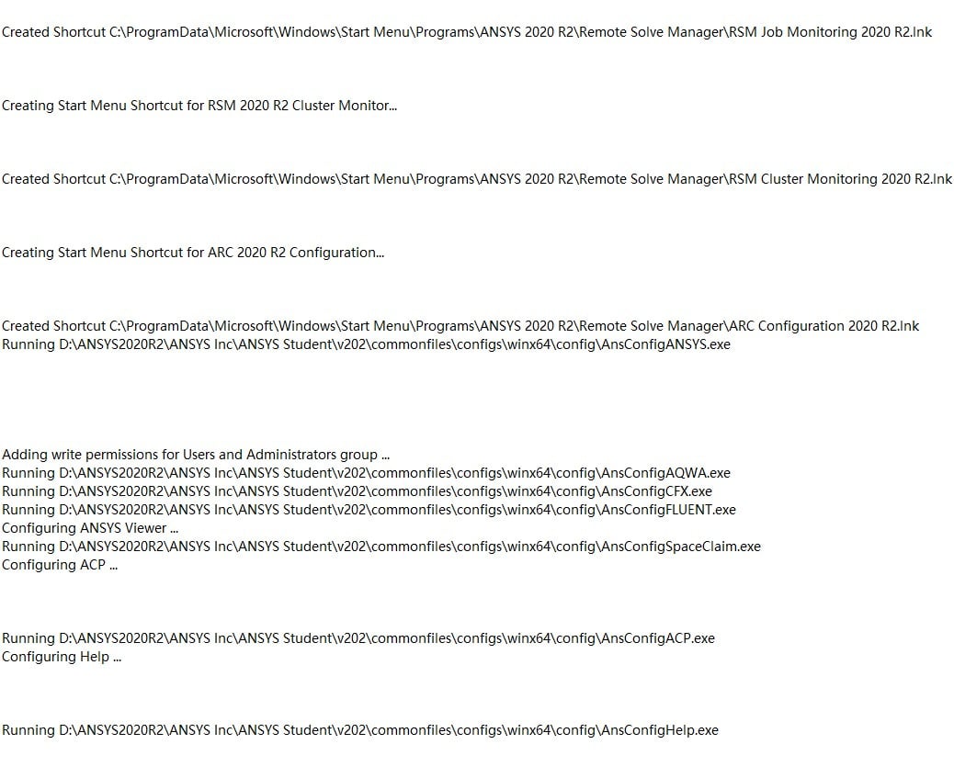This screenshot has width=954, height=778.
Task: Click the AnsConfigSpaceClaim.exe line
Action: pos(380,547)
